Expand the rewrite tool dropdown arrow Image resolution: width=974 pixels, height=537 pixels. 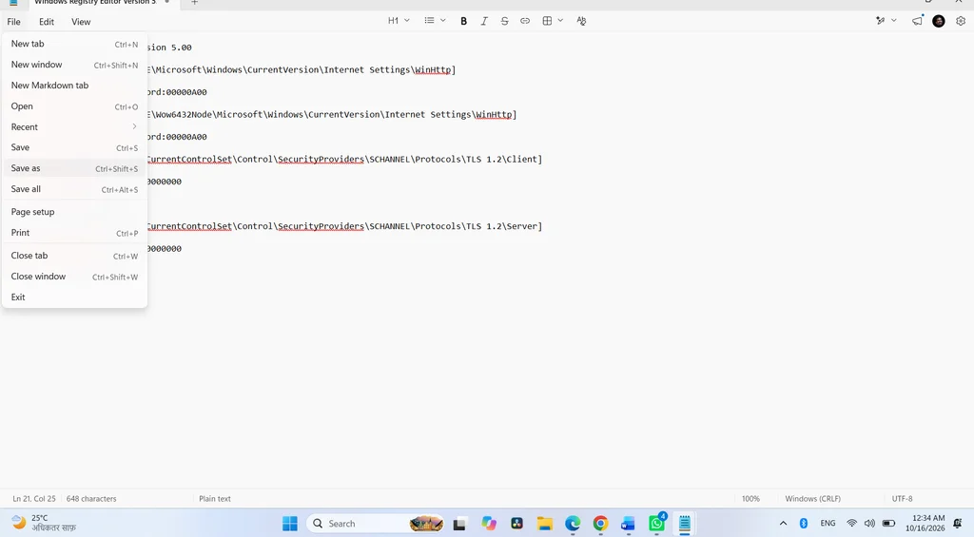tap(894, 21)
